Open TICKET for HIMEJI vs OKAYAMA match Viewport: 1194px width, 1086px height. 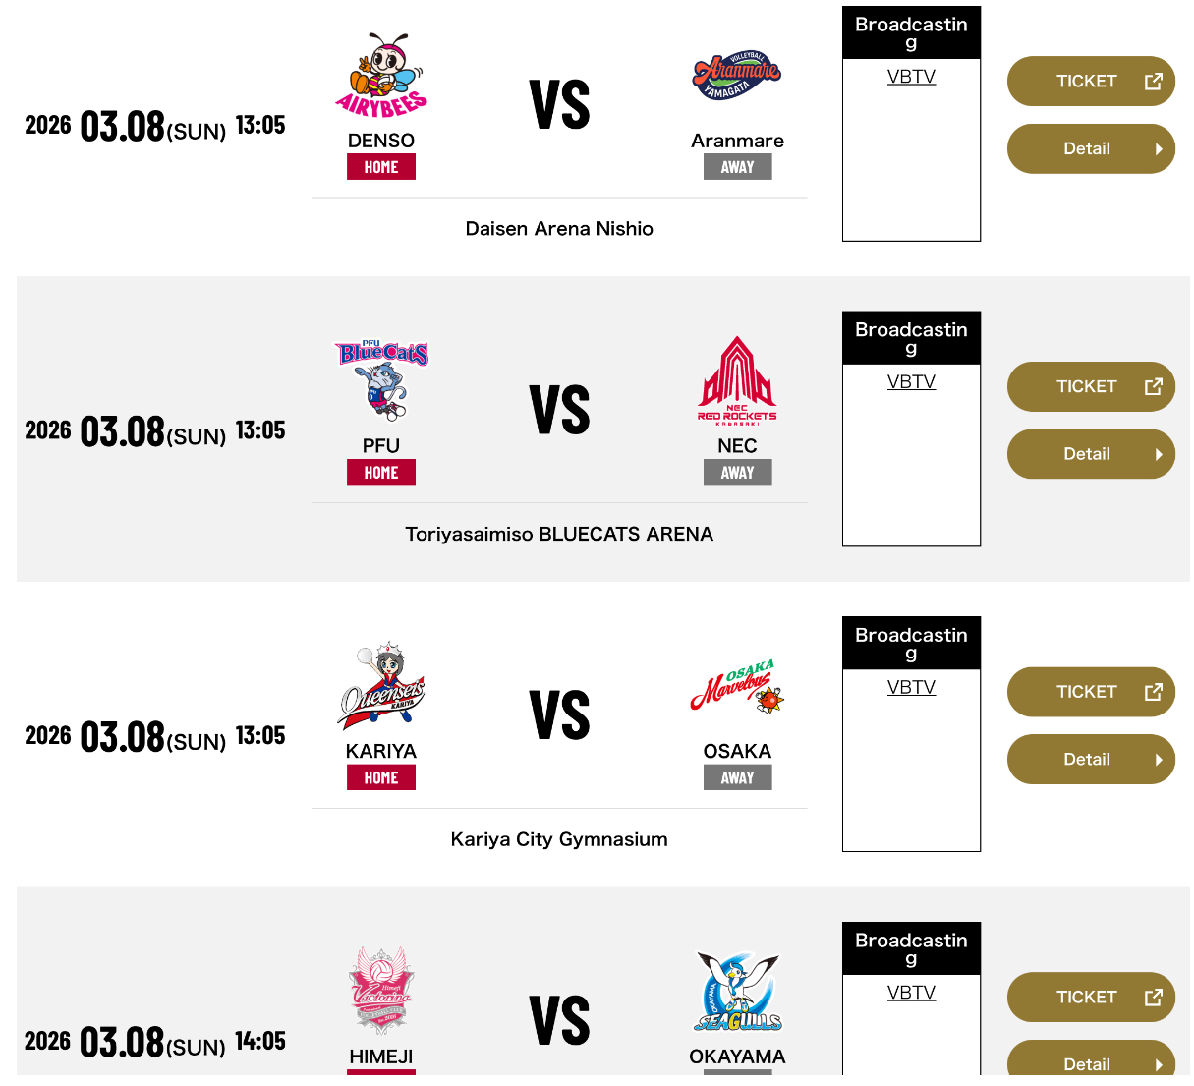click(1091, 998)
